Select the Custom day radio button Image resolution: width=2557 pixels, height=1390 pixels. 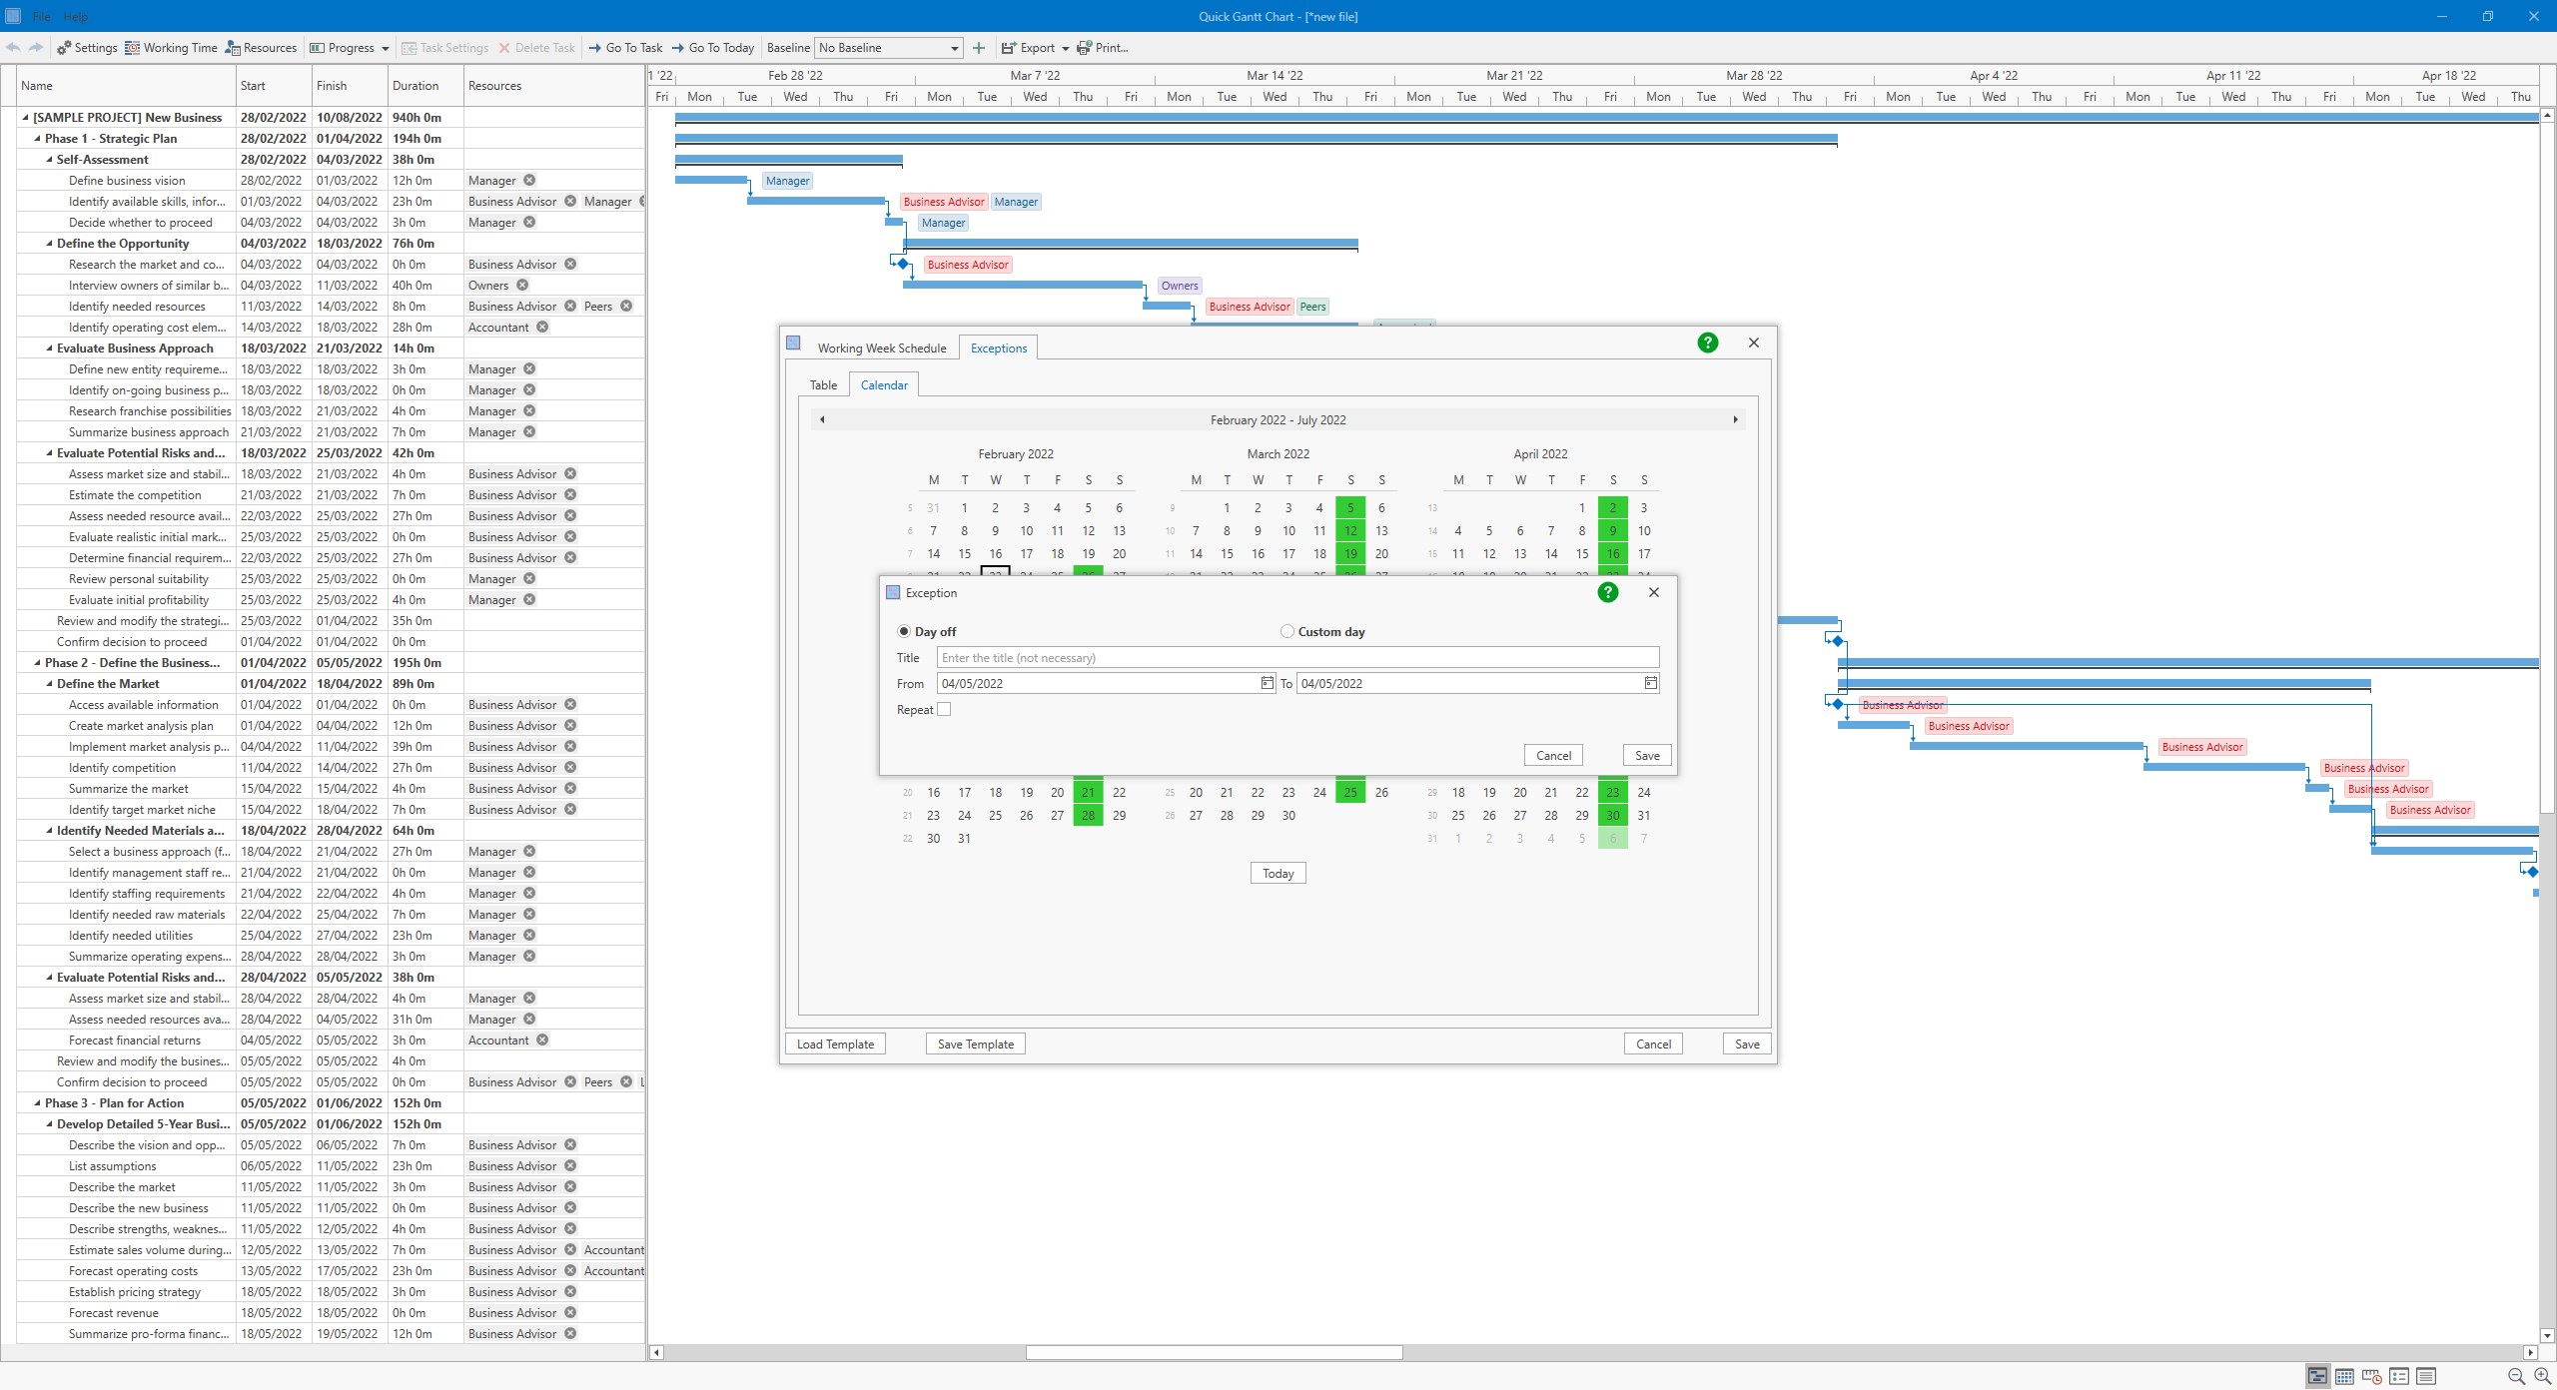[1286, 631]
